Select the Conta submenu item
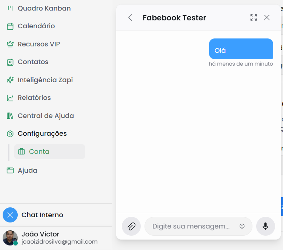Image resolution: width=283 pixels, height=250 pixels. point(39,152)
